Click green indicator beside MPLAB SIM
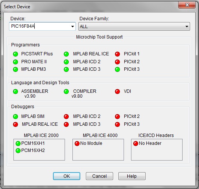Viewport: 199px width, 189px height. (x=15, y=116)
